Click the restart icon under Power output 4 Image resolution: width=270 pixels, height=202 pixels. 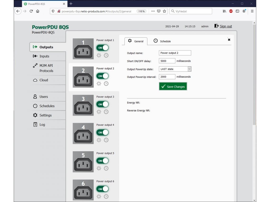[99, 140]
